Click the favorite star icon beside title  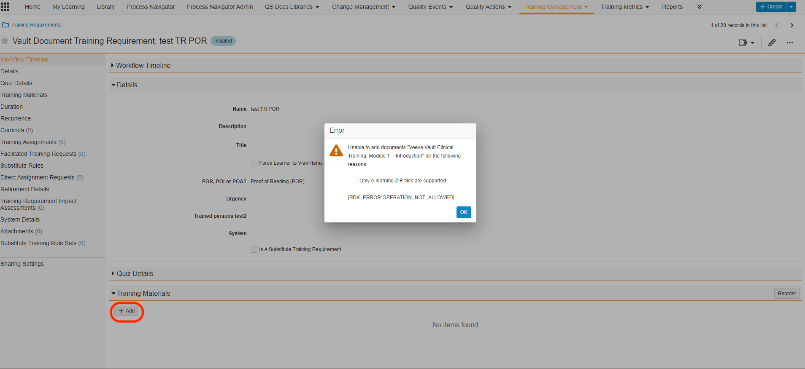pos(5,41)
